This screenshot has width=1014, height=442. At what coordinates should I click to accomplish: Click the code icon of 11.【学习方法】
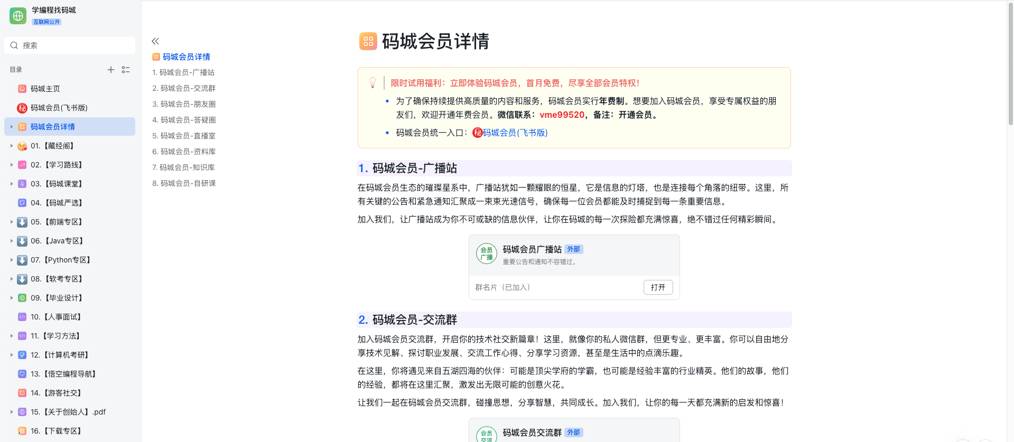pyautogui.click(x=22, y=336)
